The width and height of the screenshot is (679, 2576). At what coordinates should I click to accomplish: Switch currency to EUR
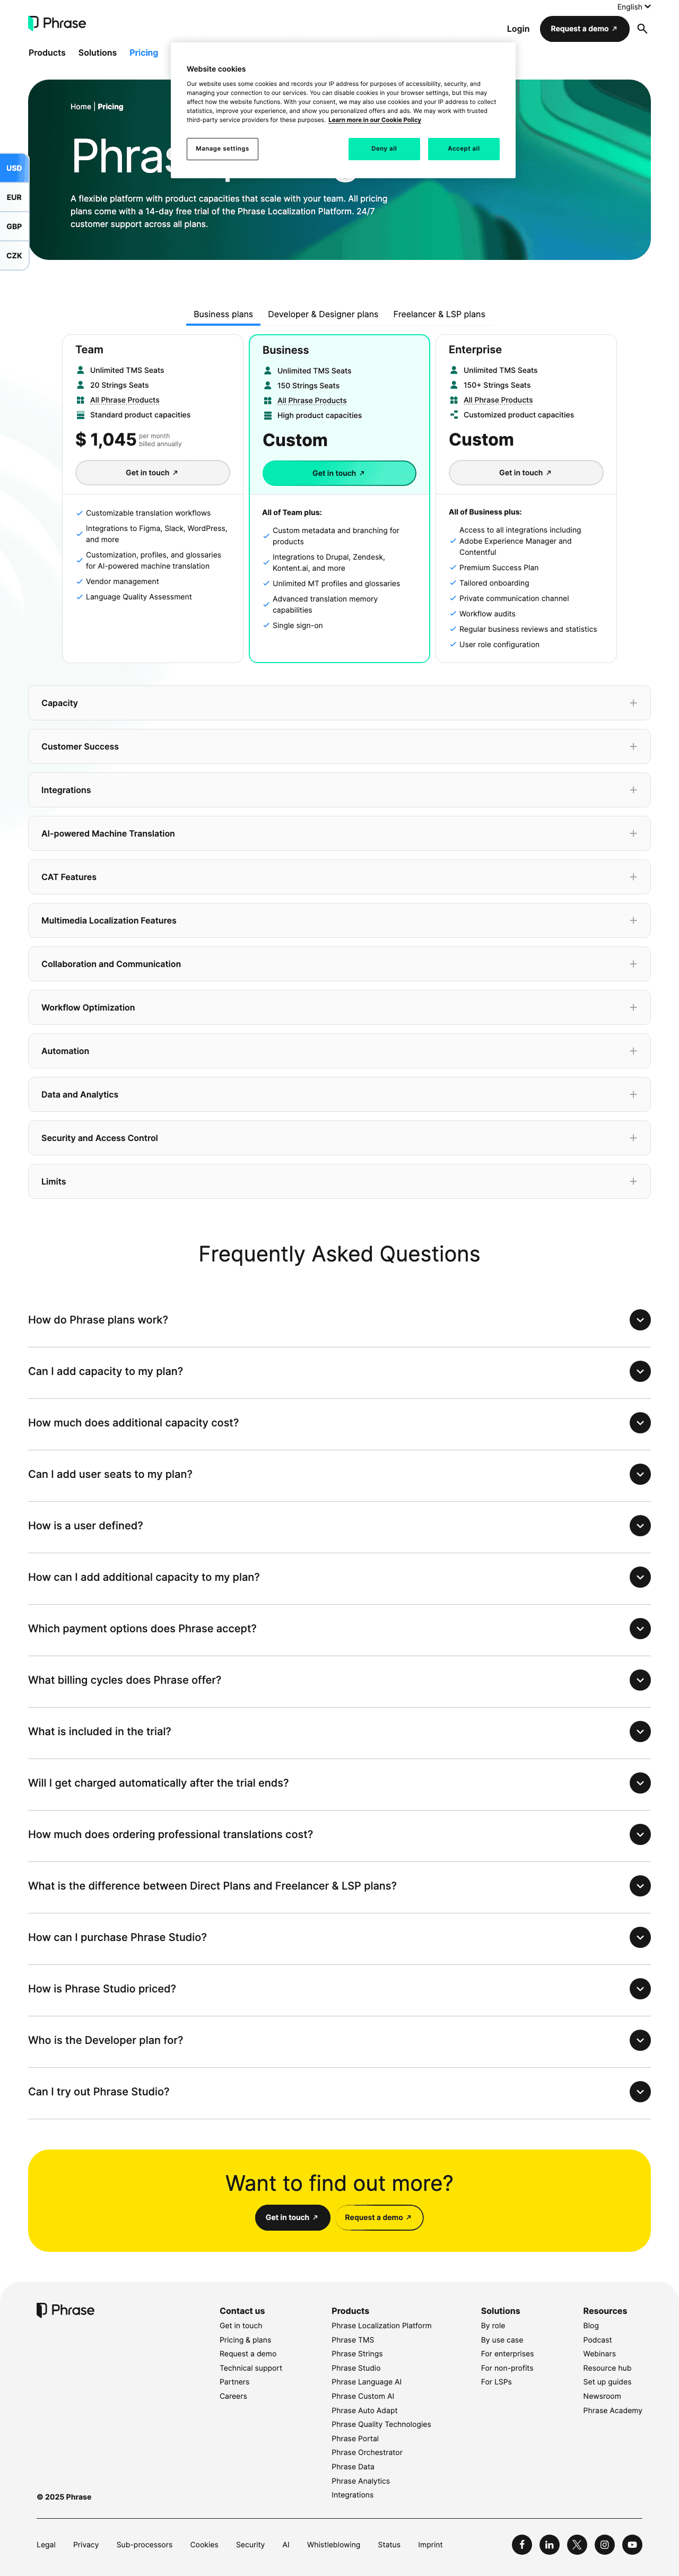click(14, 197)
